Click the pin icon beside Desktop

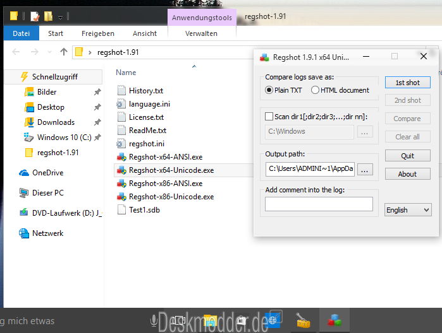click(x=97, y=107)
